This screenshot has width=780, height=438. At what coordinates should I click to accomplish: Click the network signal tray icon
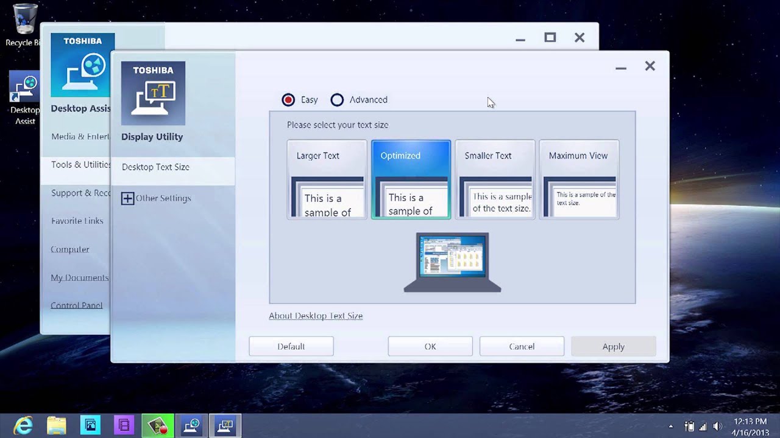coord(703,426)
